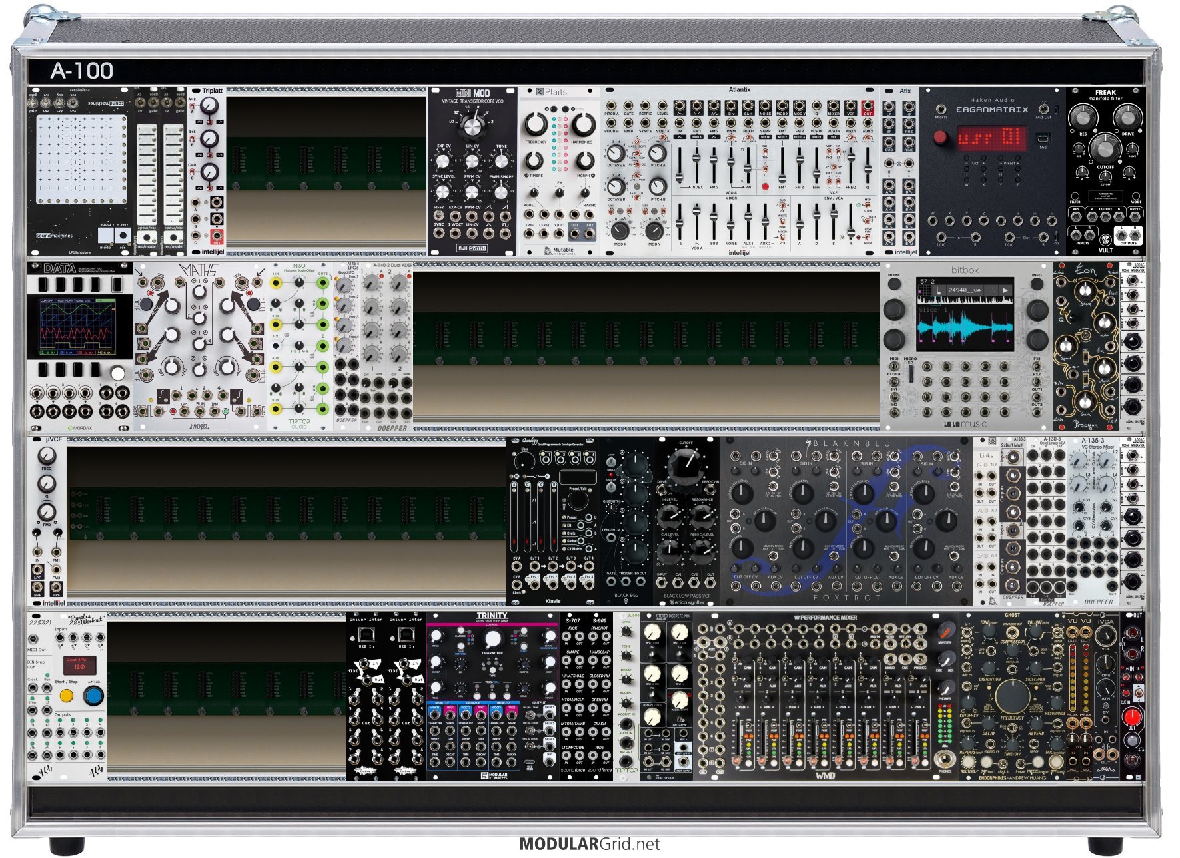Image resolution: width=1180 pixels, height=858 pixels.
Task: Click the red MIX output jack on Triplatt
Action: click(x=217, y=235)
